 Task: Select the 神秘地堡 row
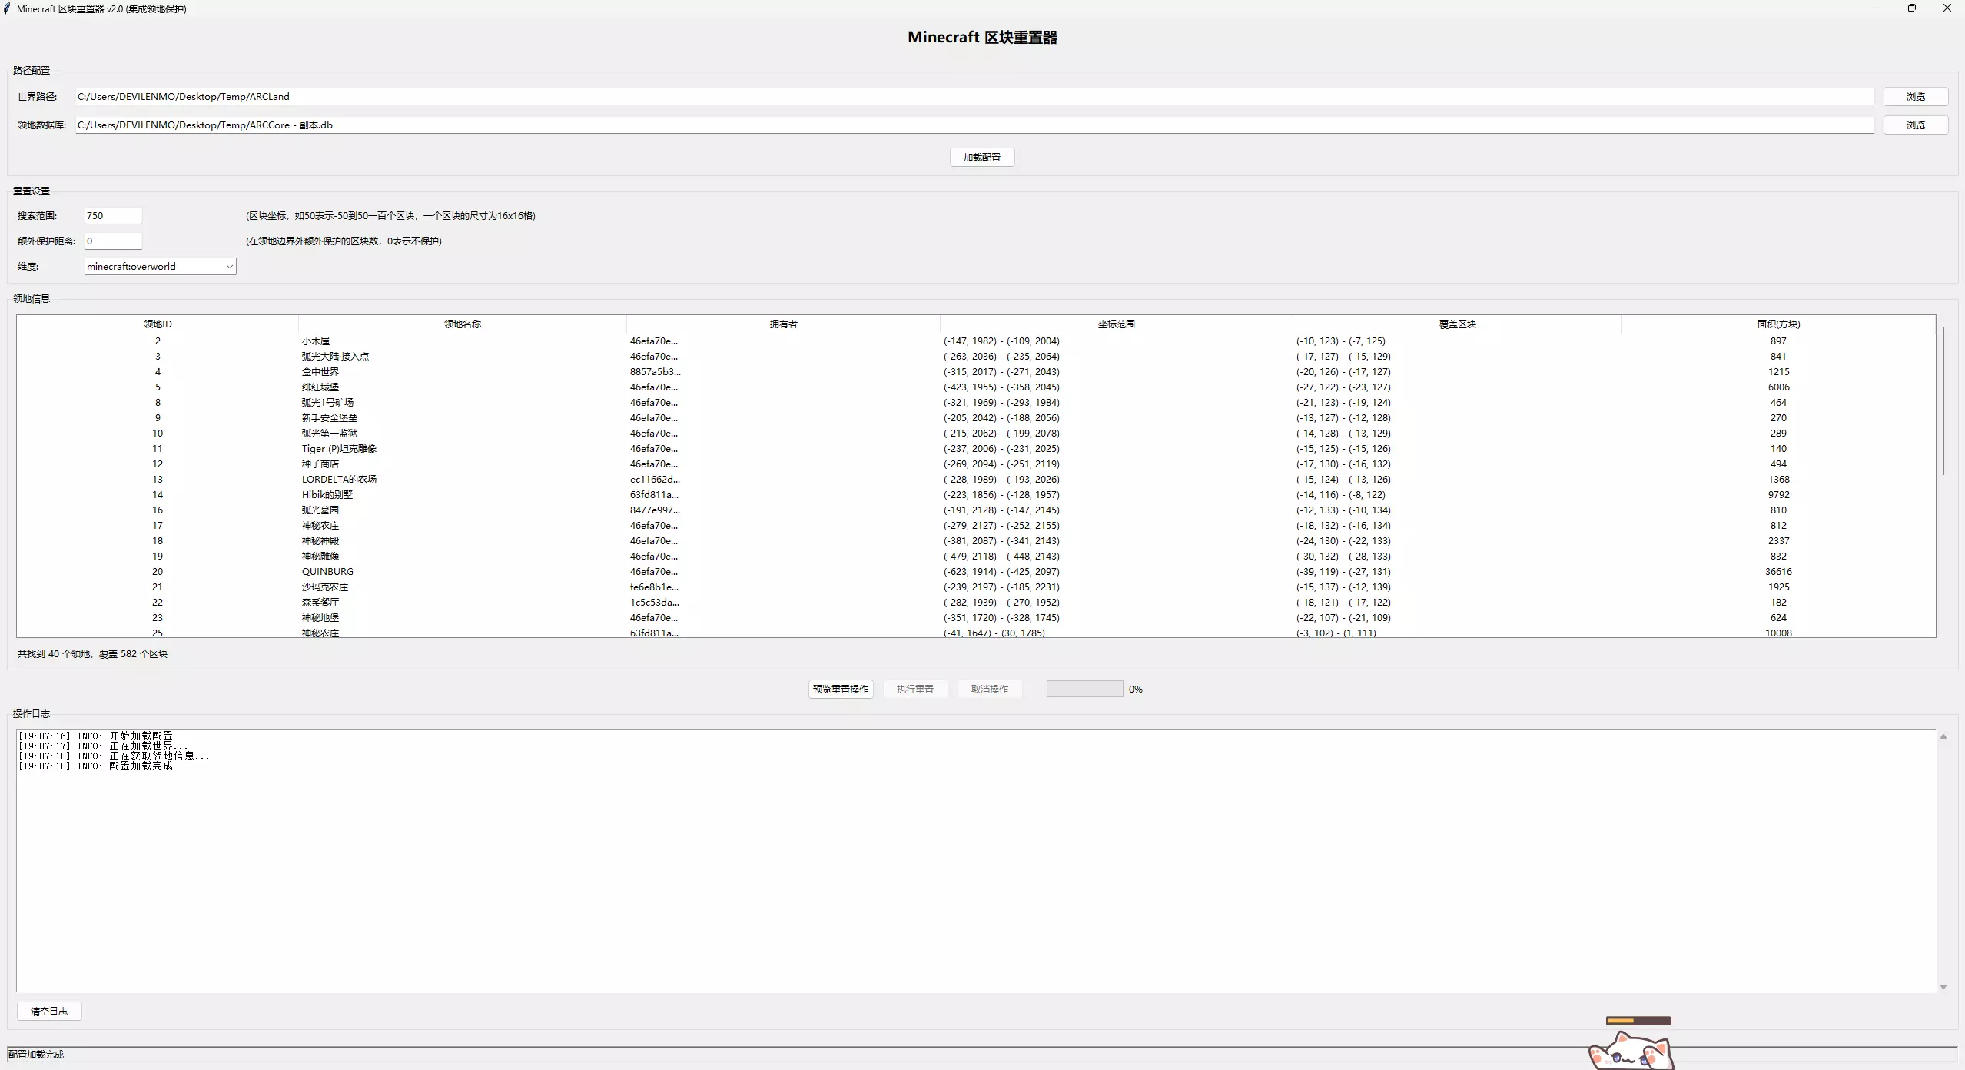tap(976, 617)
